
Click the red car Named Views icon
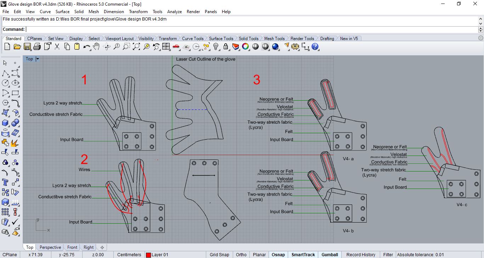click(176, 46)
